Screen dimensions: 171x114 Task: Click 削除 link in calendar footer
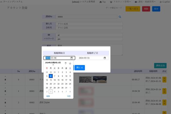(x=48, y=96)
